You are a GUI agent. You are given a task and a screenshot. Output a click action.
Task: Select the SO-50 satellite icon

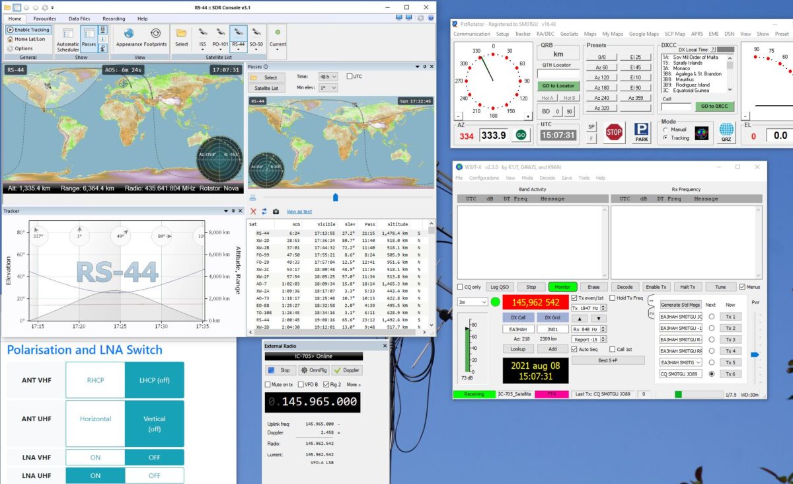[x=256, y=33]
